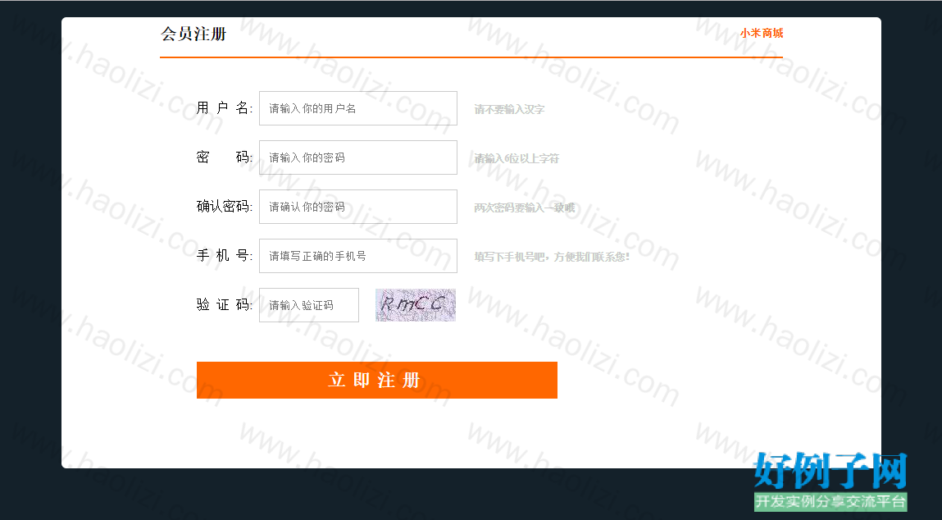Click the hint 请不要输入汉字
Image resolution: width=942 pixels, height=520 pixels.
click(509, 109)
